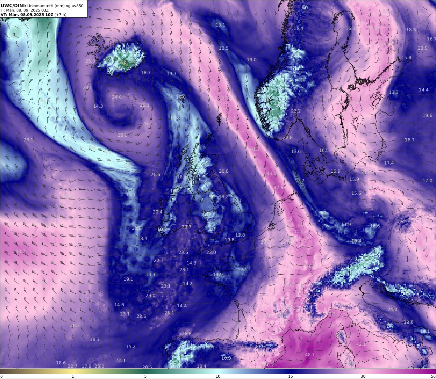
Task: Click the 20.5 value on the map
Action: tap(147, 367)
